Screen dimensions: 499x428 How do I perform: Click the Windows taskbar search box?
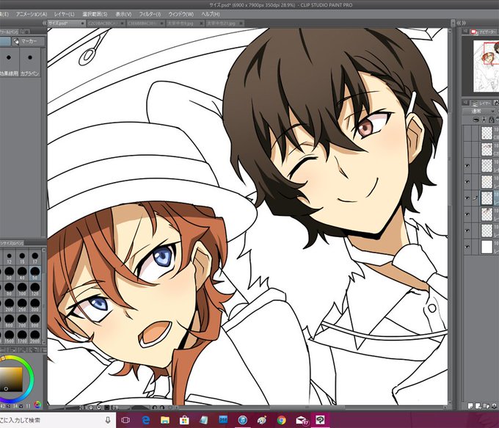pyautogui.click(x=57, y=420)
